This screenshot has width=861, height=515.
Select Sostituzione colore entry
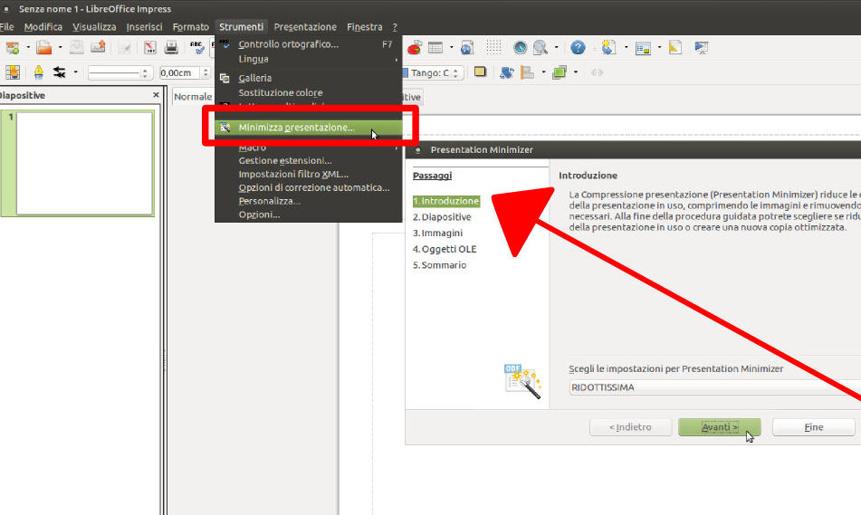click(x=308, y=93)
